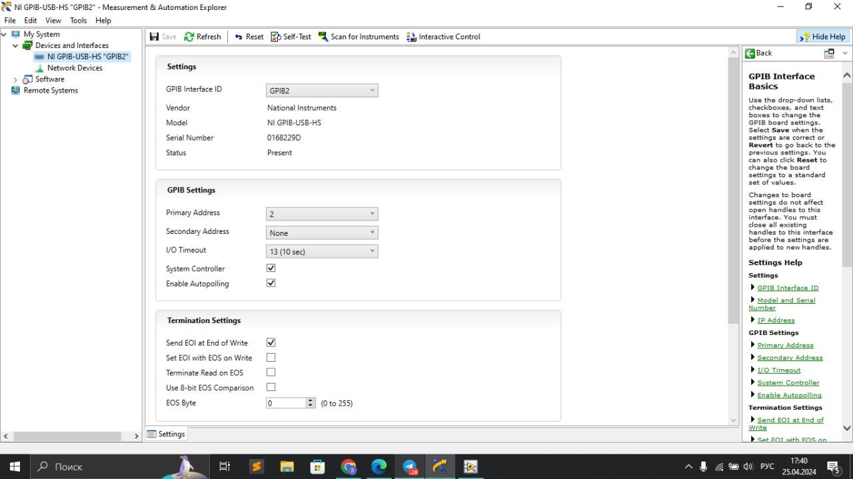Screen dimensions: 853x479
Task: Enable Terminate Read on EOS
Action: click(x=271, y=372)
